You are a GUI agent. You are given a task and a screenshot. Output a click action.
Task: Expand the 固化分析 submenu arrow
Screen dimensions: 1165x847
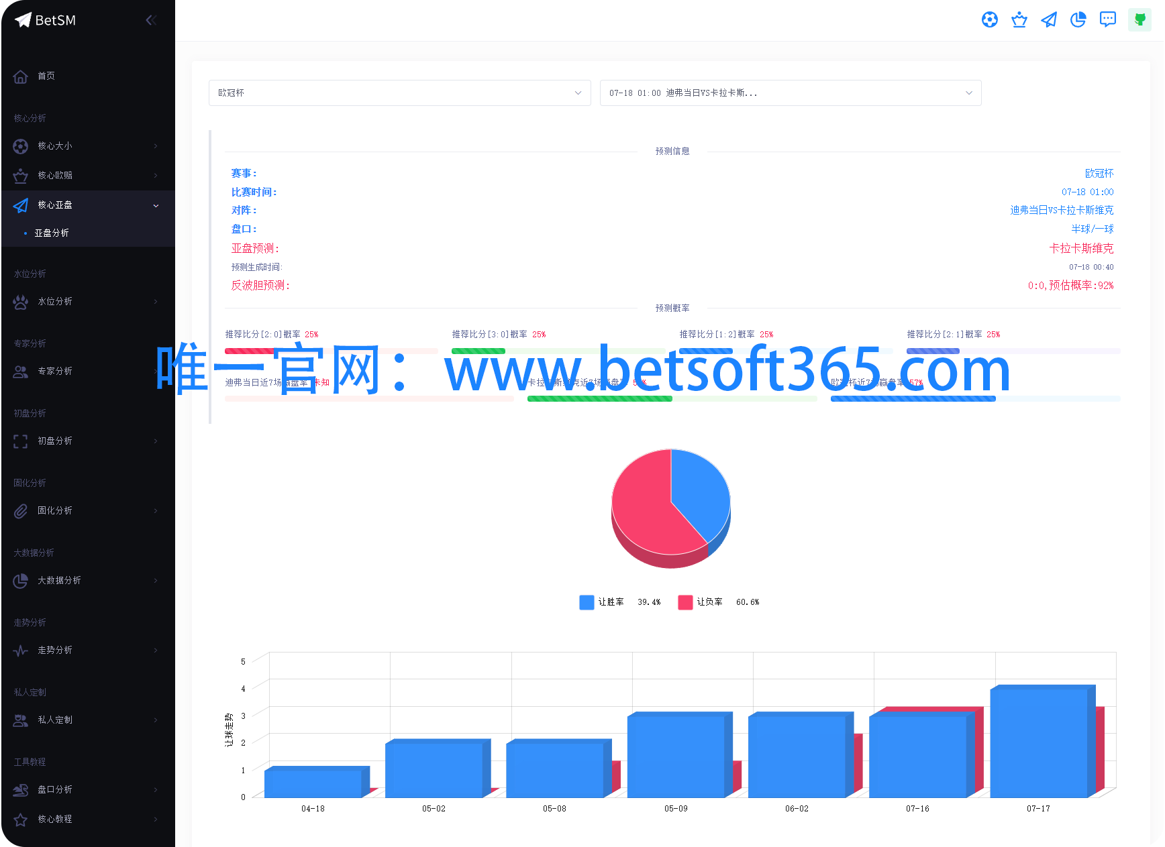[156, 511]
